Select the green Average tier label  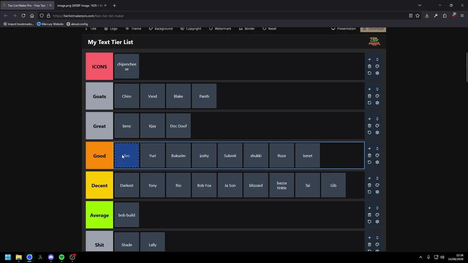[x=99, y=215]
